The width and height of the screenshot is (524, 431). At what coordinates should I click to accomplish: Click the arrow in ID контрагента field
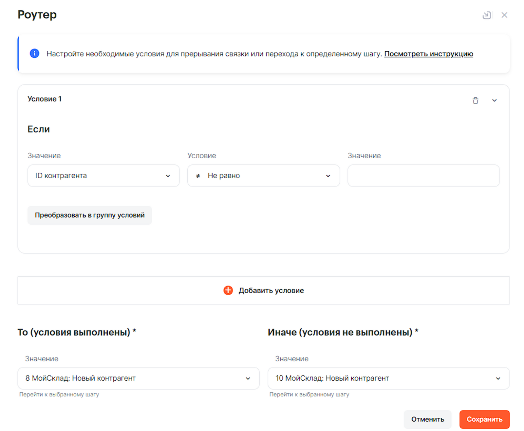point(168,176)
